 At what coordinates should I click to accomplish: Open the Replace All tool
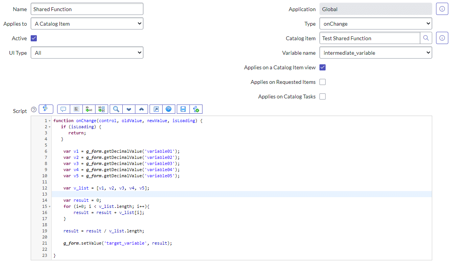point(102,109)
